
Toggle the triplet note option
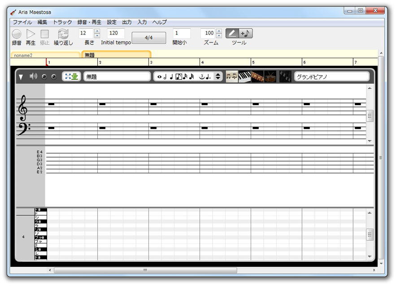point(202,77)
